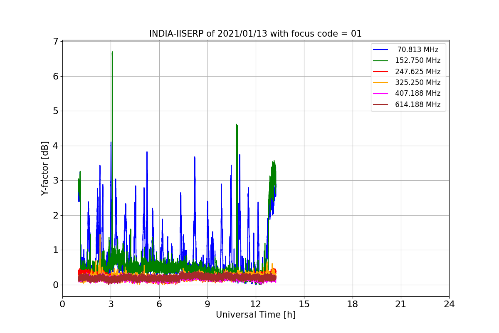The image size is (499, 333).
Task: Click the Universal Time [h] axis label
Action: [256, 315]
